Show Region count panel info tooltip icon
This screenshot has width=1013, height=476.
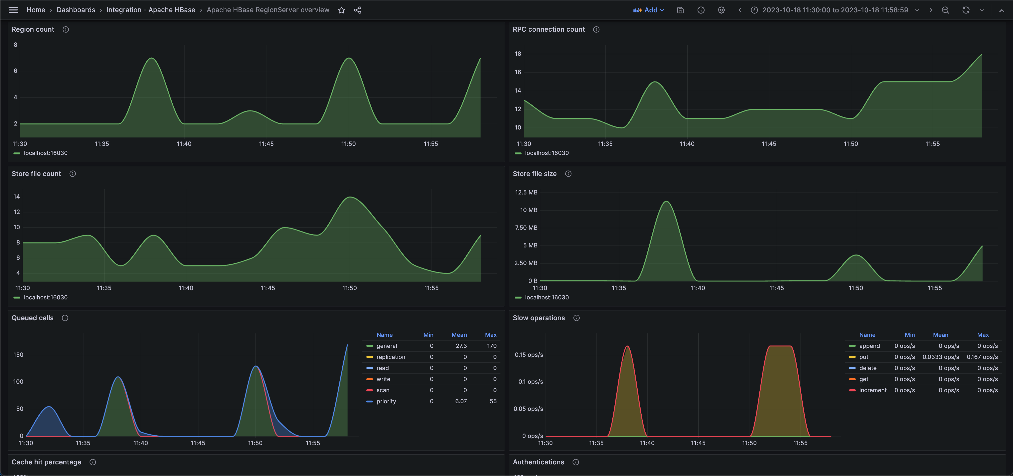point(66,30)
